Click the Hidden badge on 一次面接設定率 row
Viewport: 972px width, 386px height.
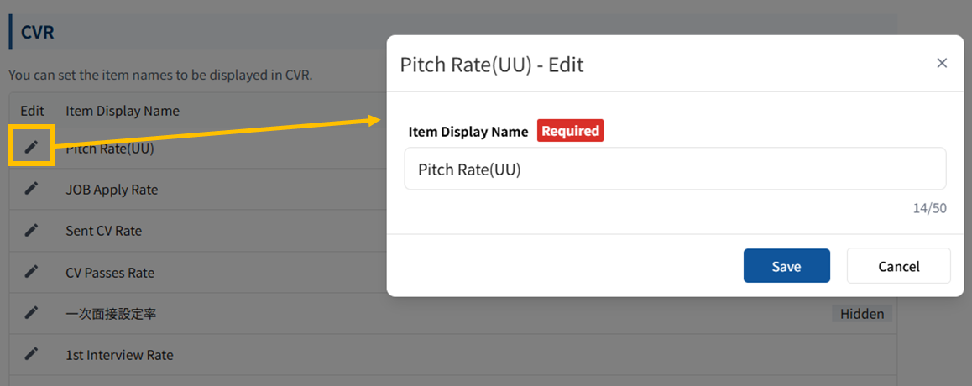(862, 314)
